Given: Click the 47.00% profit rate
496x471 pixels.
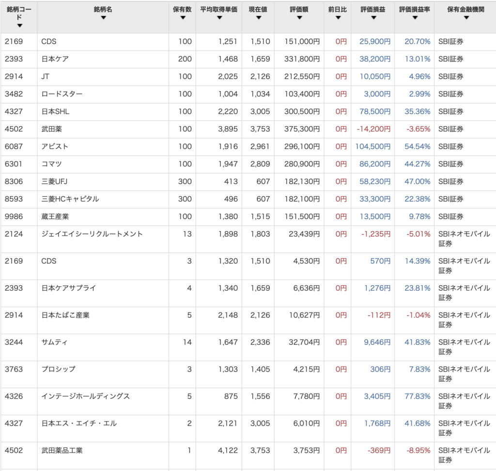Looking at the screenshot, I should click(x=417, y=181).
